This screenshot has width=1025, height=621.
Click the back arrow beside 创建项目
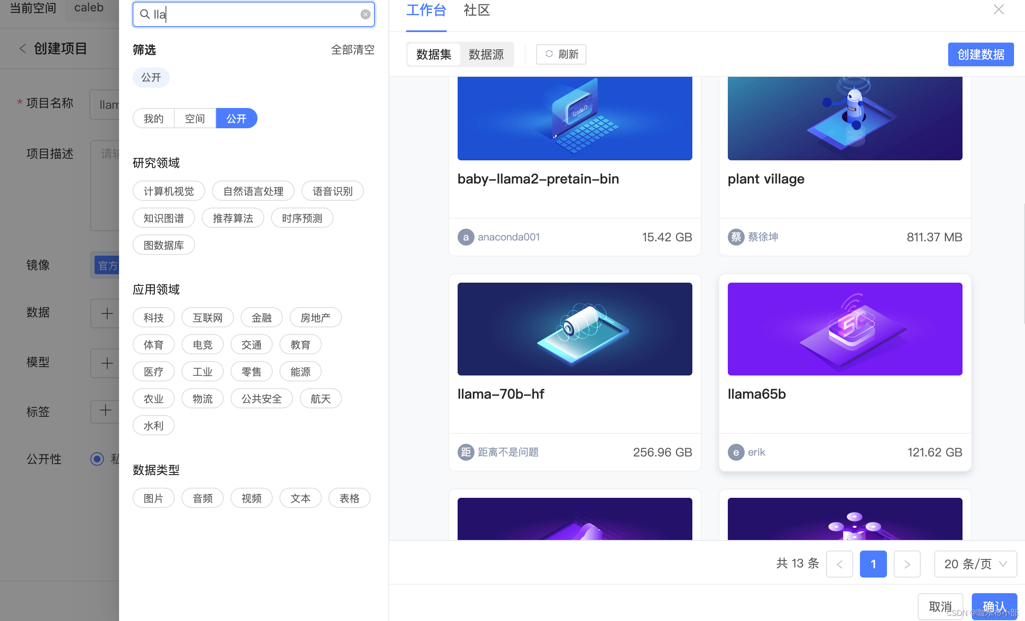(23, 49)
